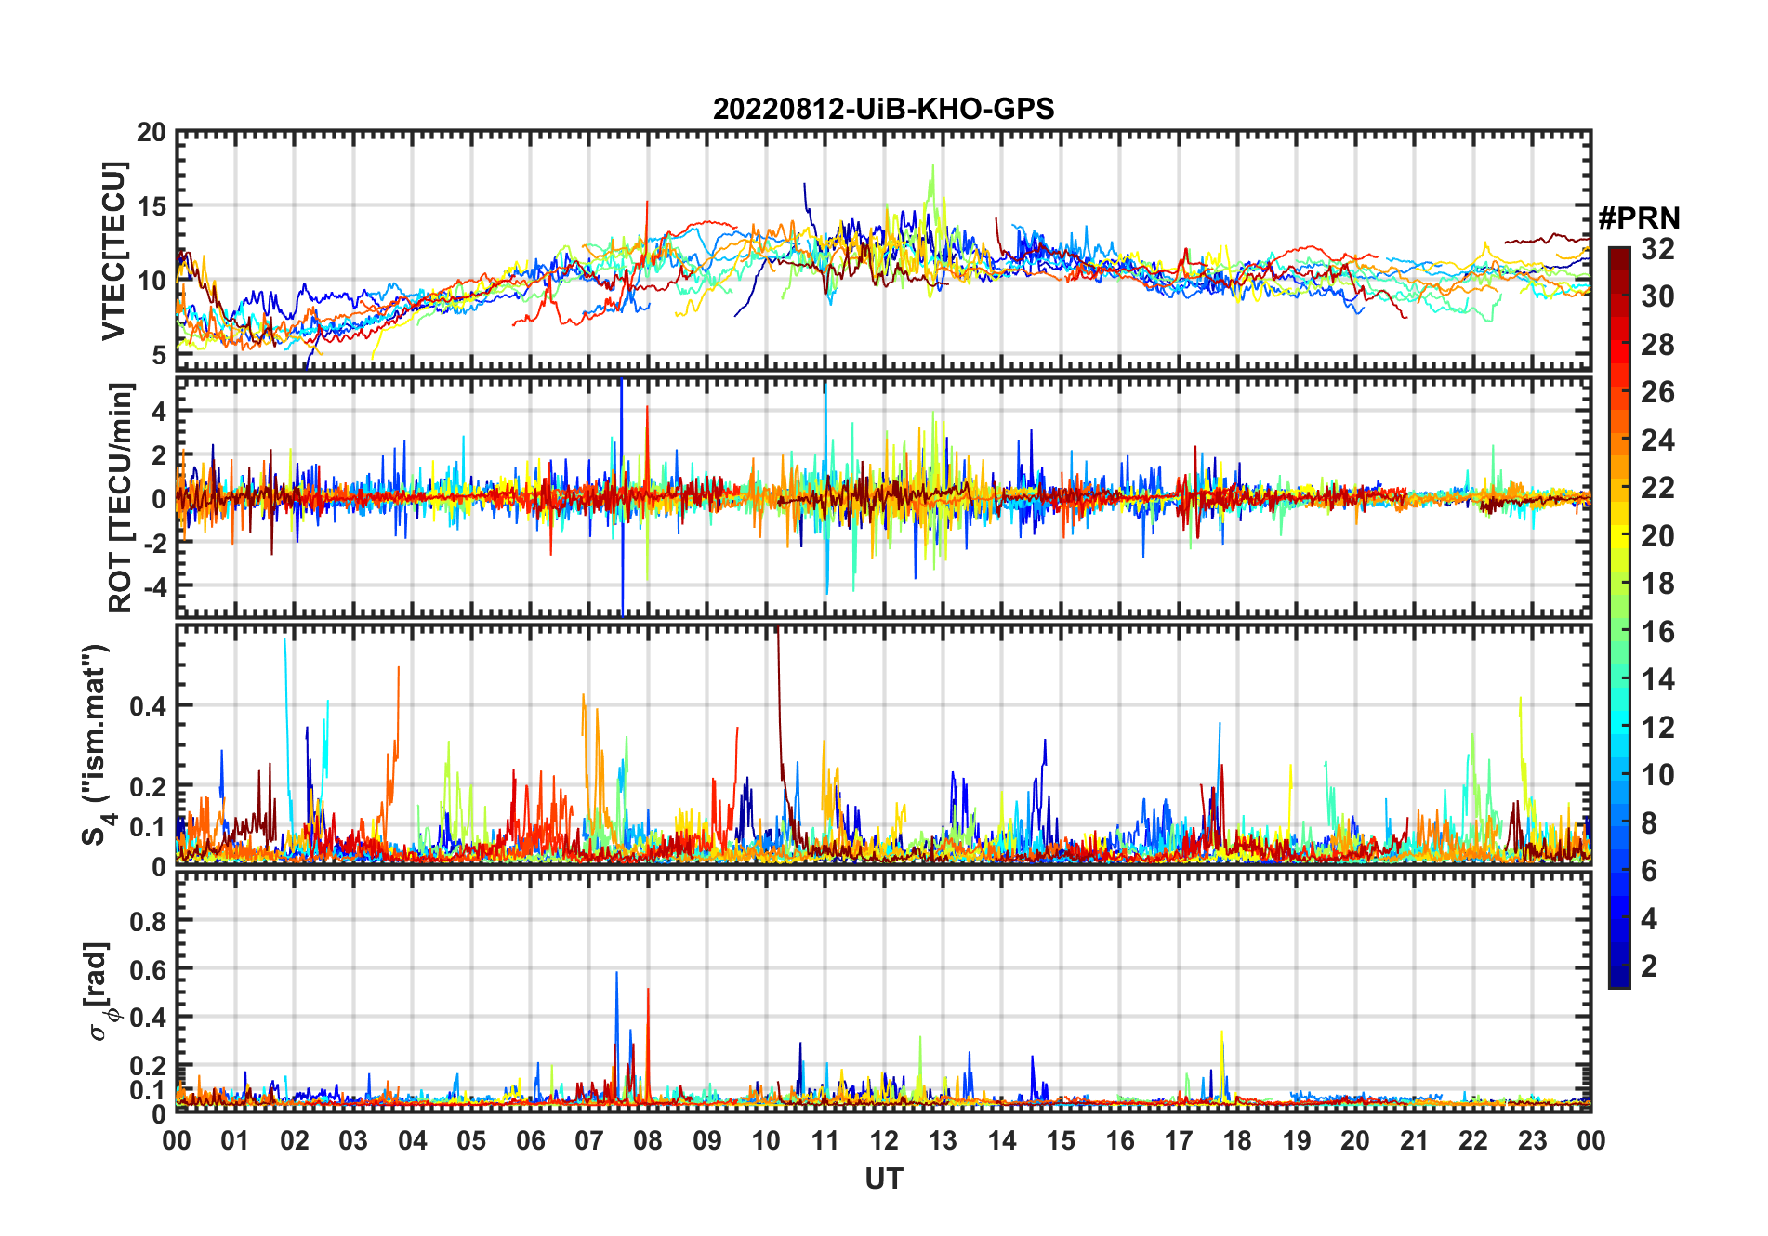Click ROT axis tick label -2
The width and height of the screenshot is (1768, 1236).
[153, 544]
